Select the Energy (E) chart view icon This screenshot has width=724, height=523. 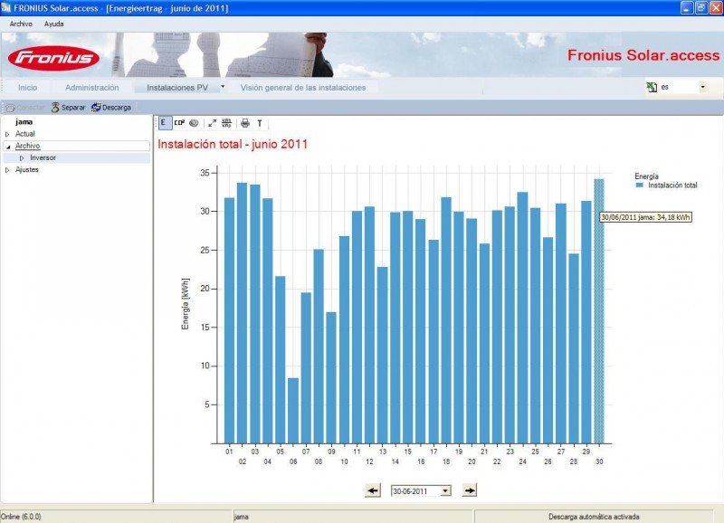click(x=164, y=123)
